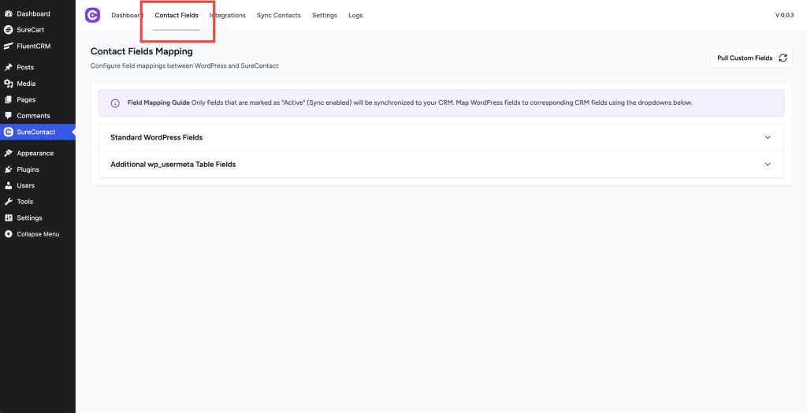This screenshot has height=413, width=807.
Task: Expand Standard WordPress Fields chevron
Action: pos(768,137)
